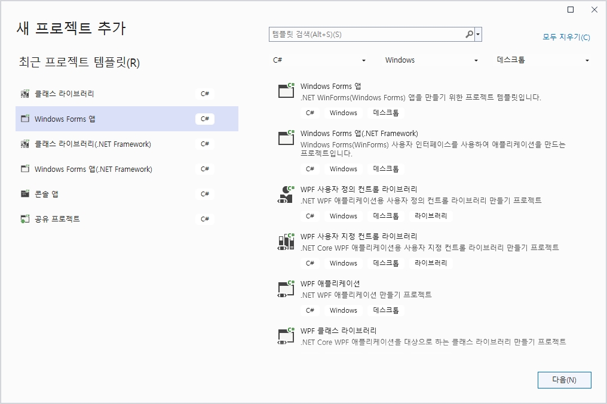Image resolution: width=607 pixels, height=404 pixels.
Task: Click 데스크톱 tag under WPF 애플리케이션
Action: [x=386, y=310]
